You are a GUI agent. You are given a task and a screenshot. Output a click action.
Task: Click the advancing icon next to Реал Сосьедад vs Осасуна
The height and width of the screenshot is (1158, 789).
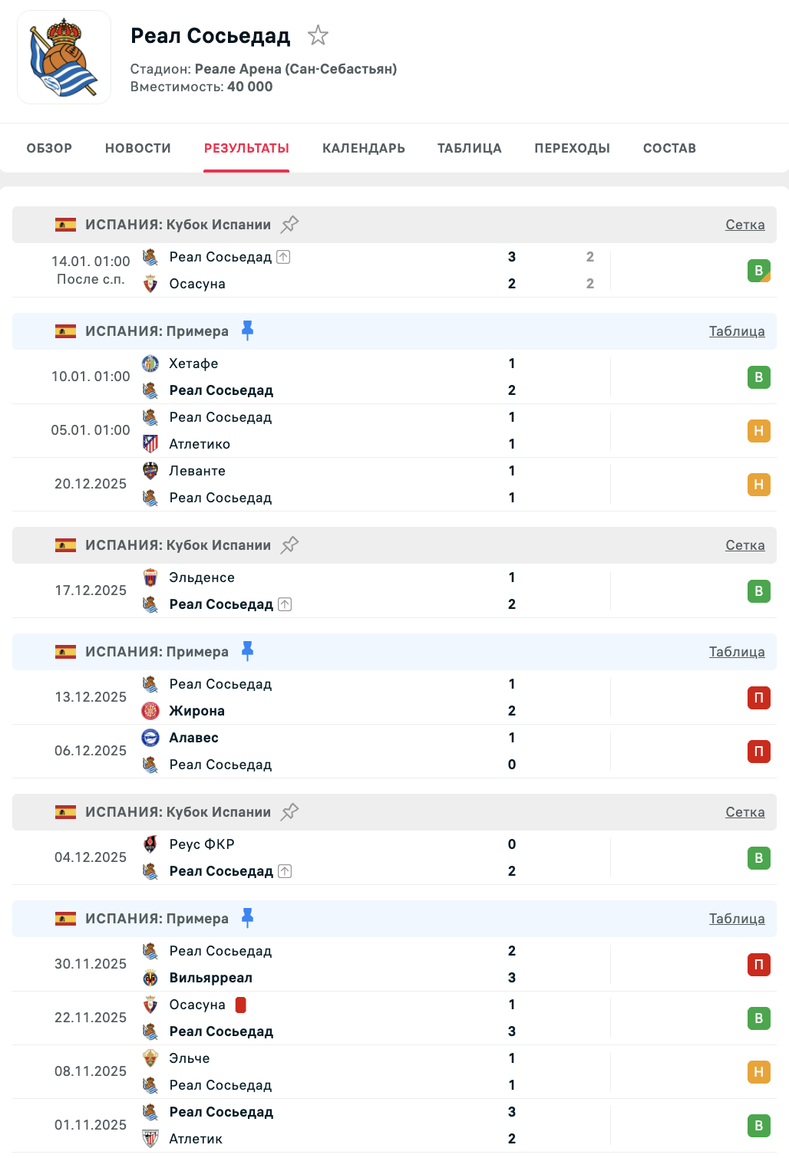(x=283, y=257)
